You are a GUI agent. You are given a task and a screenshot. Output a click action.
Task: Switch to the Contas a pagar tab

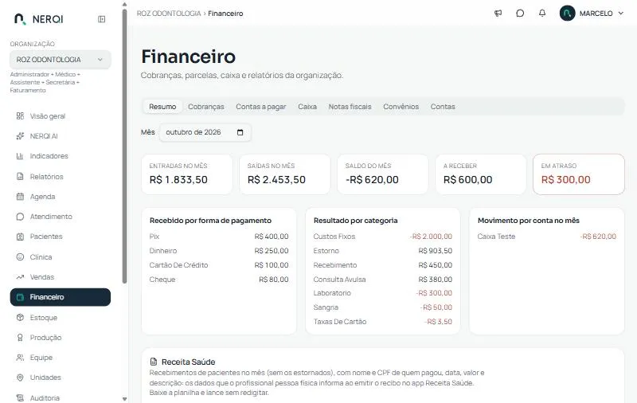point(261,107)
